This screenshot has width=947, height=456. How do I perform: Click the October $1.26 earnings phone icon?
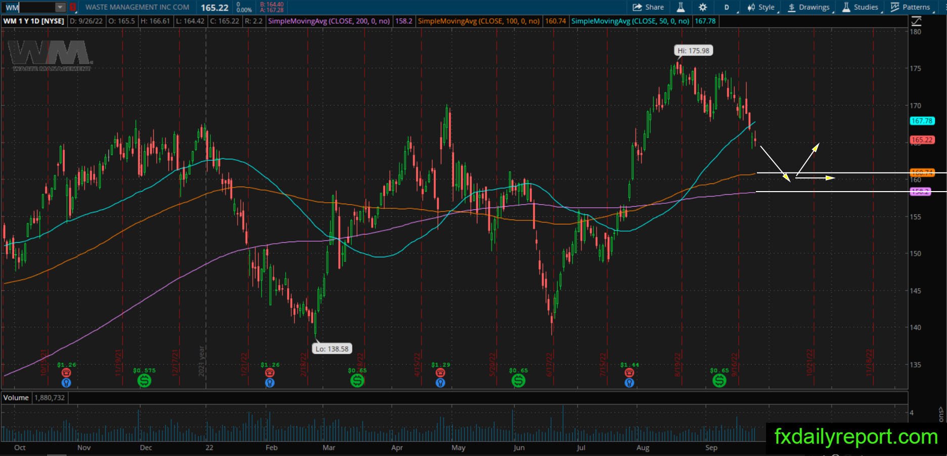click(66, 373)
